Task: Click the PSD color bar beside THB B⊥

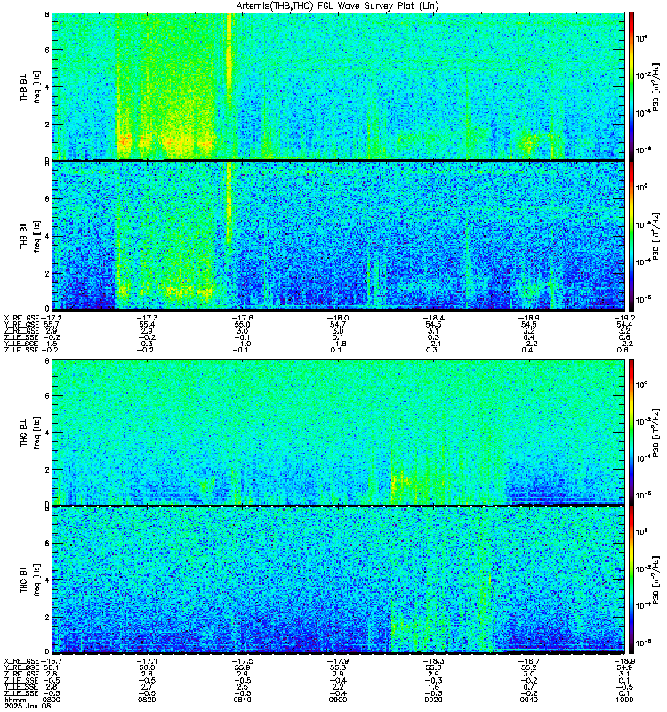Action: 631,85
